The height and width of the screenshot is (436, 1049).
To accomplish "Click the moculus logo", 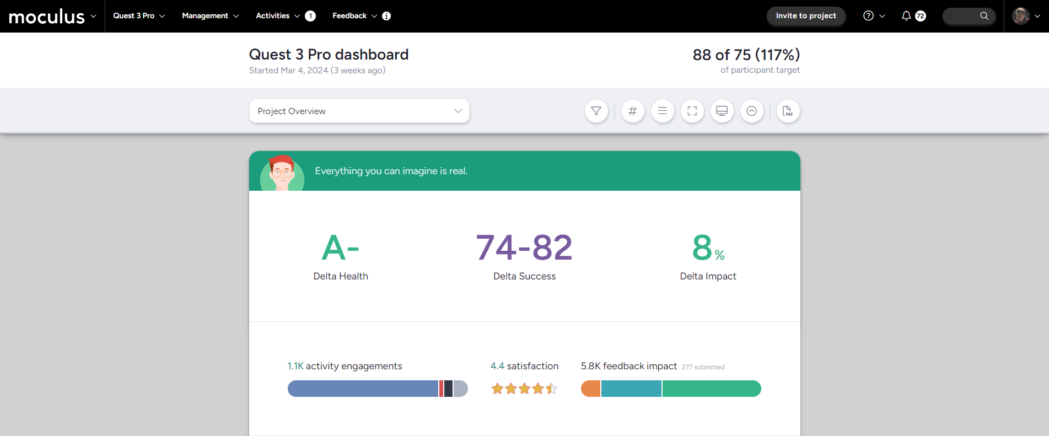I will pos(47,17).
